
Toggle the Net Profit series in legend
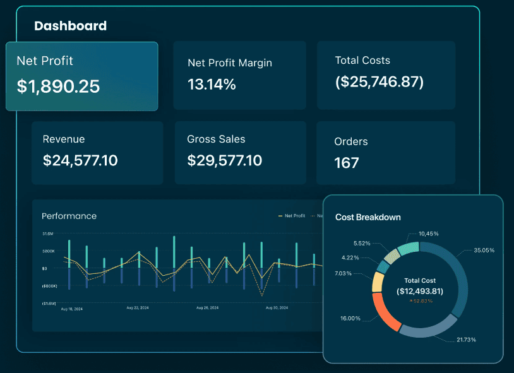[x=294, y=216]
